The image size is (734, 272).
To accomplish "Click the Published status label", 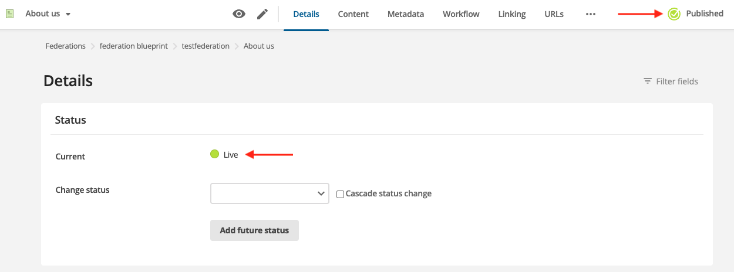I will 705,13.
